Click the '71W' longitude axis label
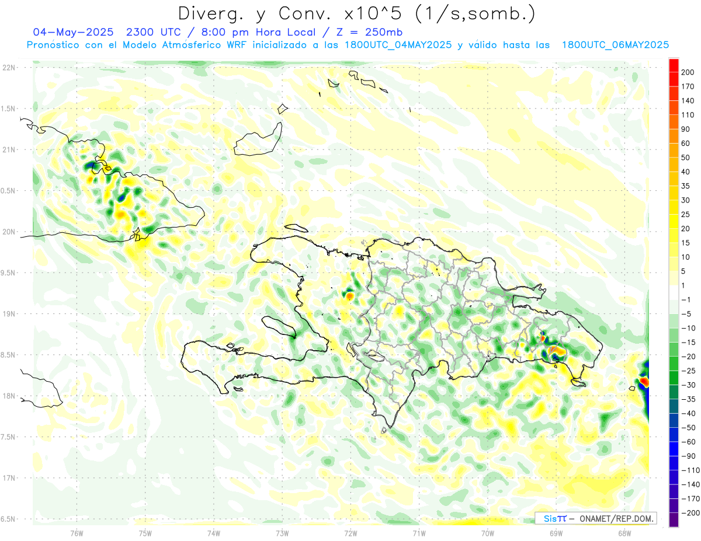Screen dimensions: 701x541 tap(419, 533)
